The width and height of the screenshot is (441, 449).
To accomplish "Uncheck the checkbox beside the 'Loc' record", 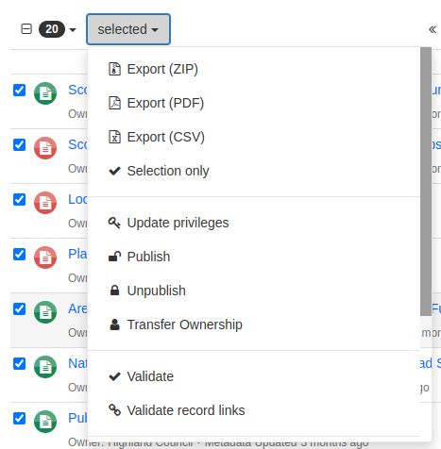I will coord(19,199).
